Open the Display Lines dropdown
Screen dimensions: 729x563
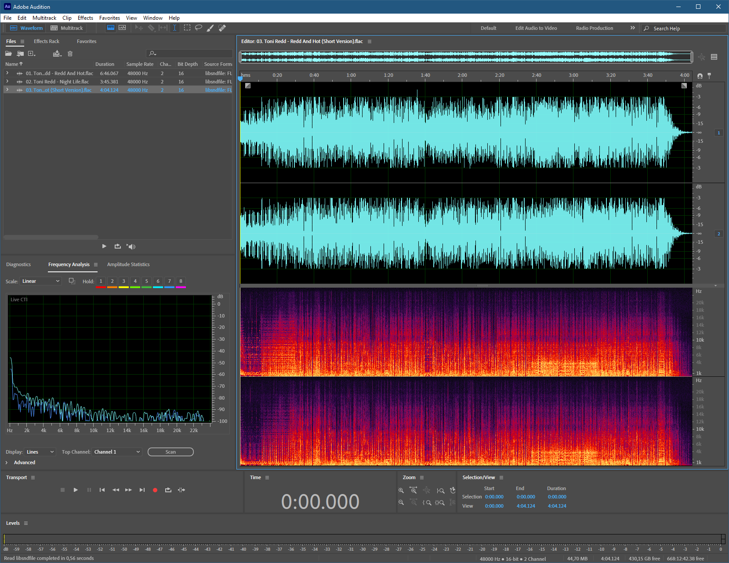[x=40, y=452]
